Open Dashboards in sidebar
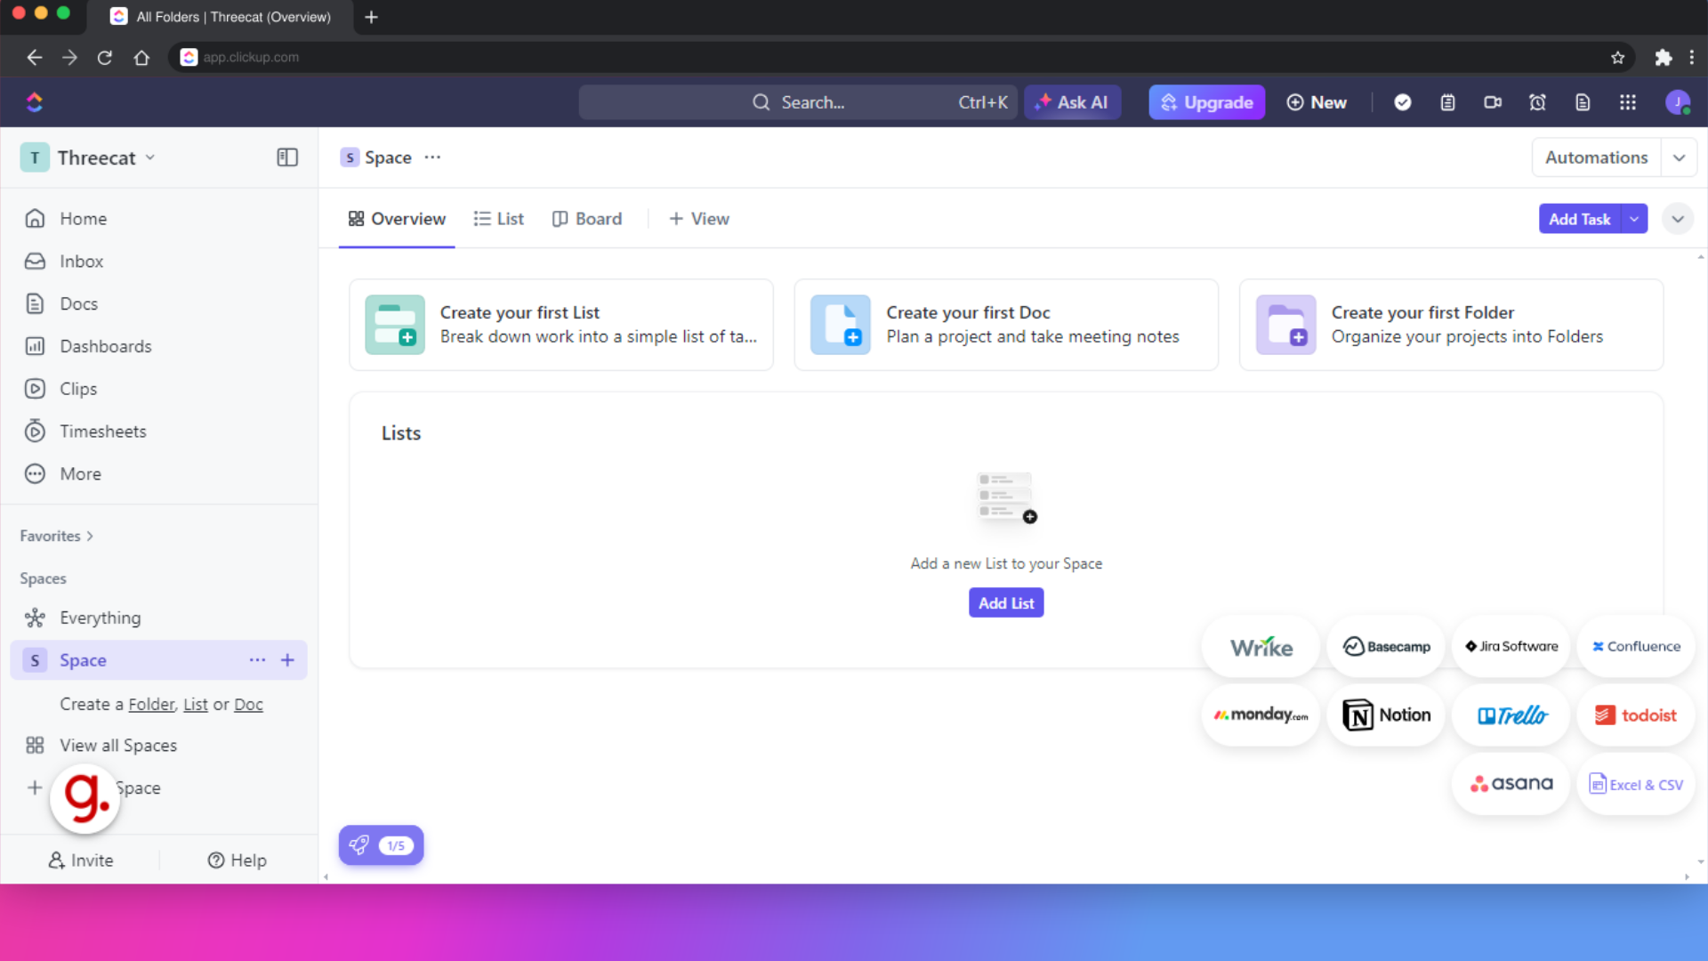1708x961 pixels. (160, 347)
